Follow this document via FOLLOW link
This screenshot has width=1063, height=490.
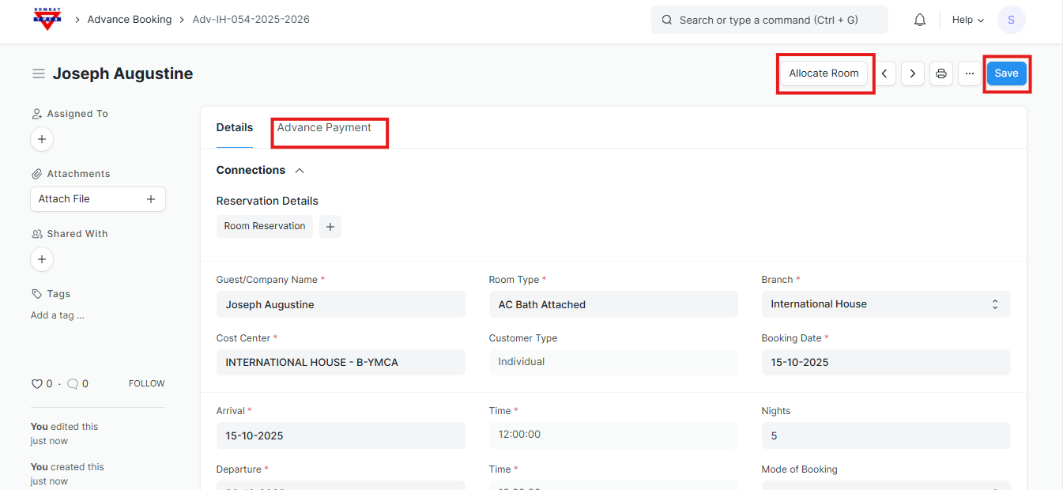click(x=146, y=384)
